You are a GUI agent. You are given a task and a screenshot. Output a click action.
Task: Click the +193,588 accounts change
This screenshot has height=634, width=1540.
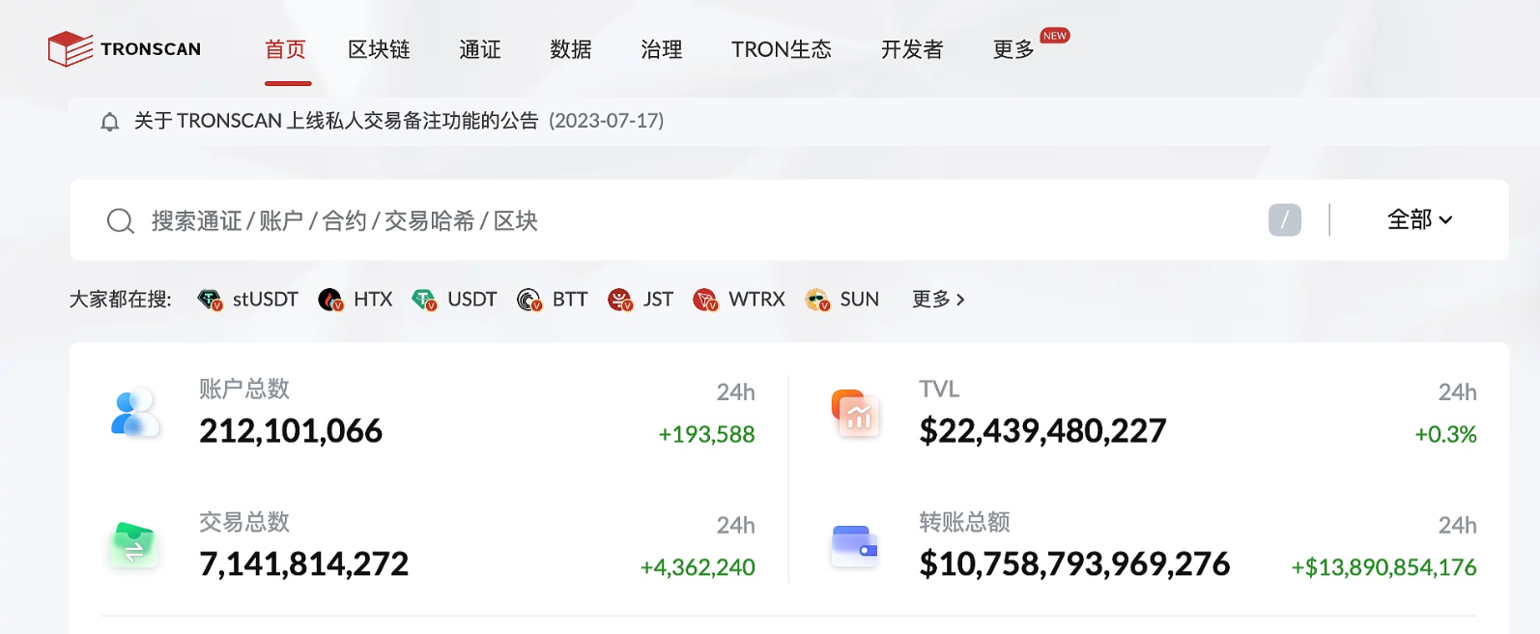tap(706, 435)
